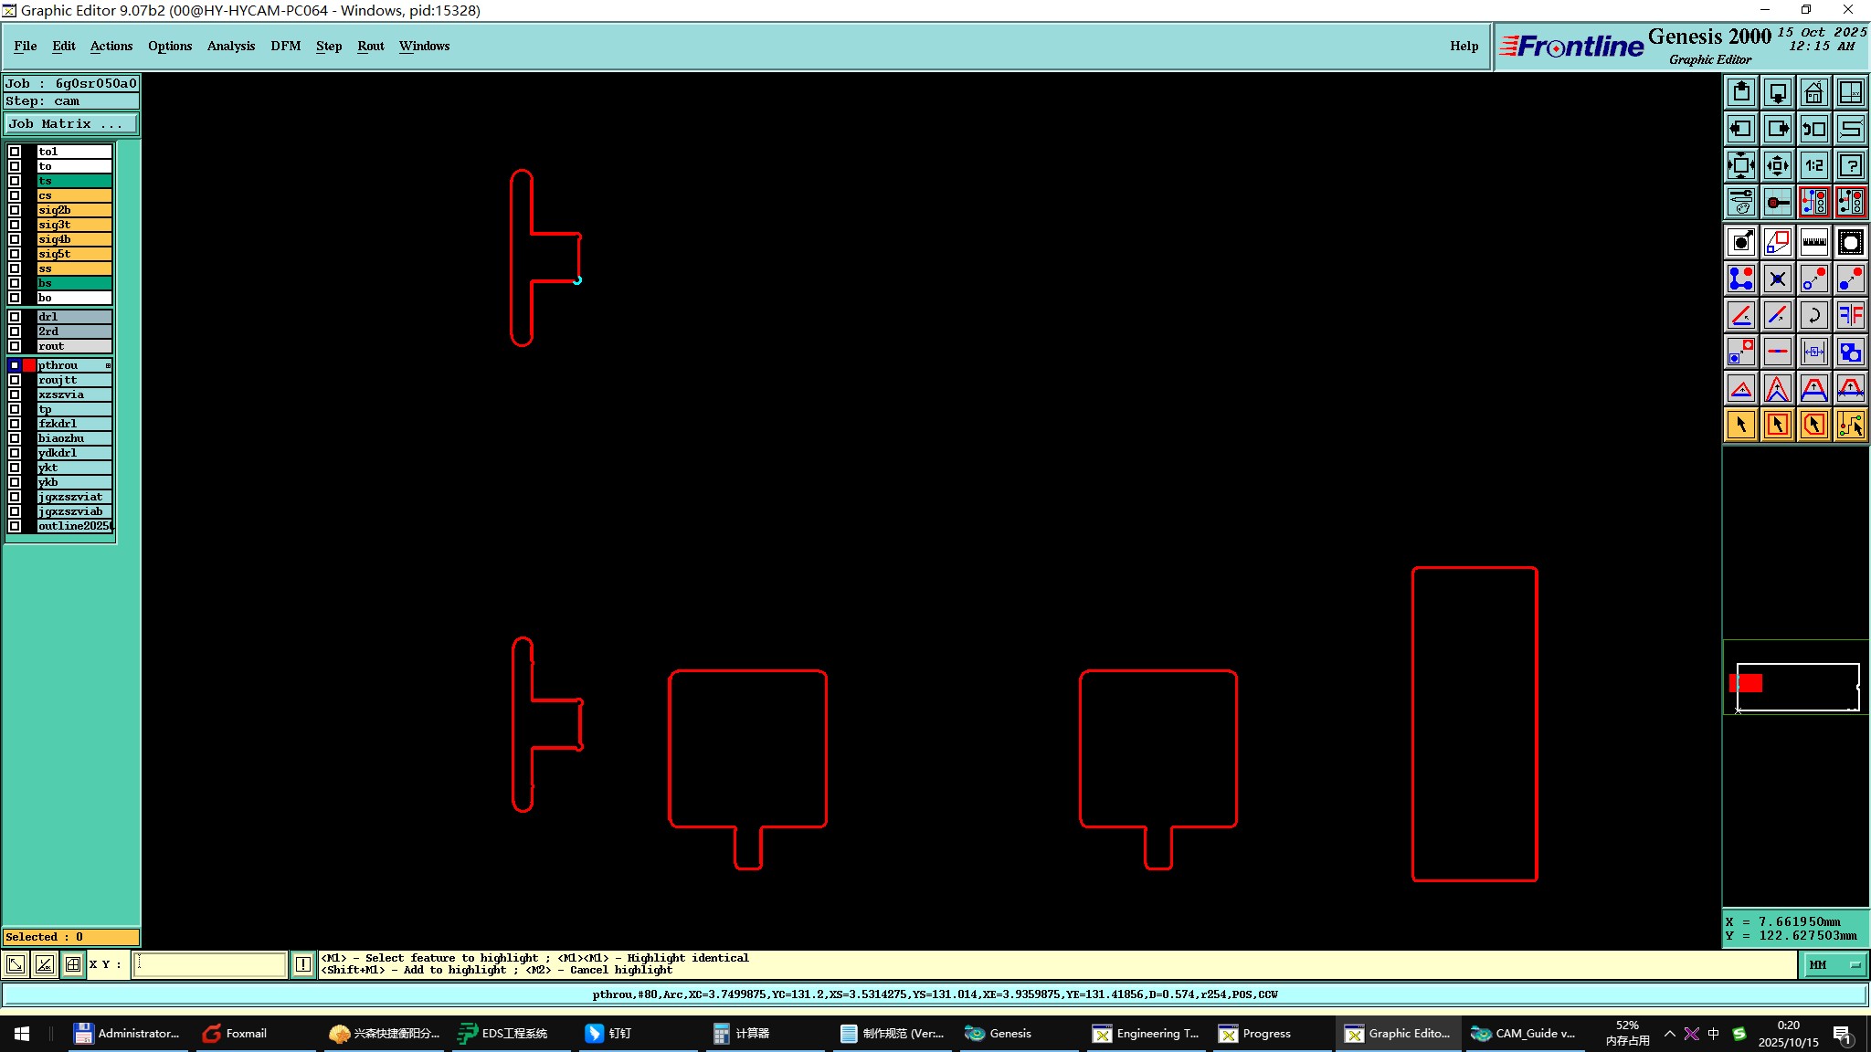1871x1052 pixels.
Task: Click the X Y coordinate input field
Action: [210, 964]
